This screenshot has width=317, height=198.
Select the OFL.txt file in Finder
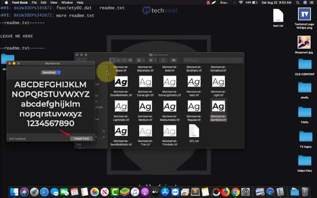coord(194,131)
